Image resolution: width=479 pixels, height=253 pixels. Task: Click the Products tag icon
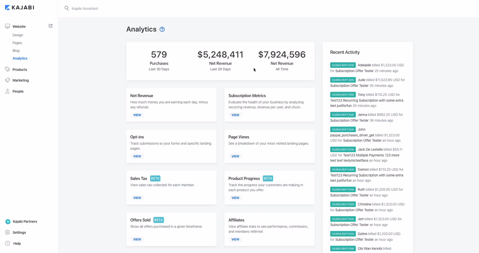point(7,69)
